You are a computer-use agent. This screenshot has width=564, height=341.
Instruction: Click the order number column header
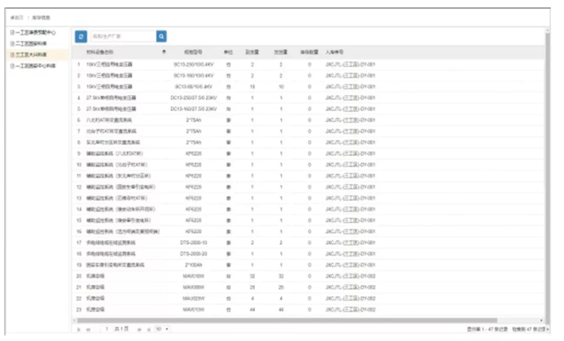tap(335, 52)
